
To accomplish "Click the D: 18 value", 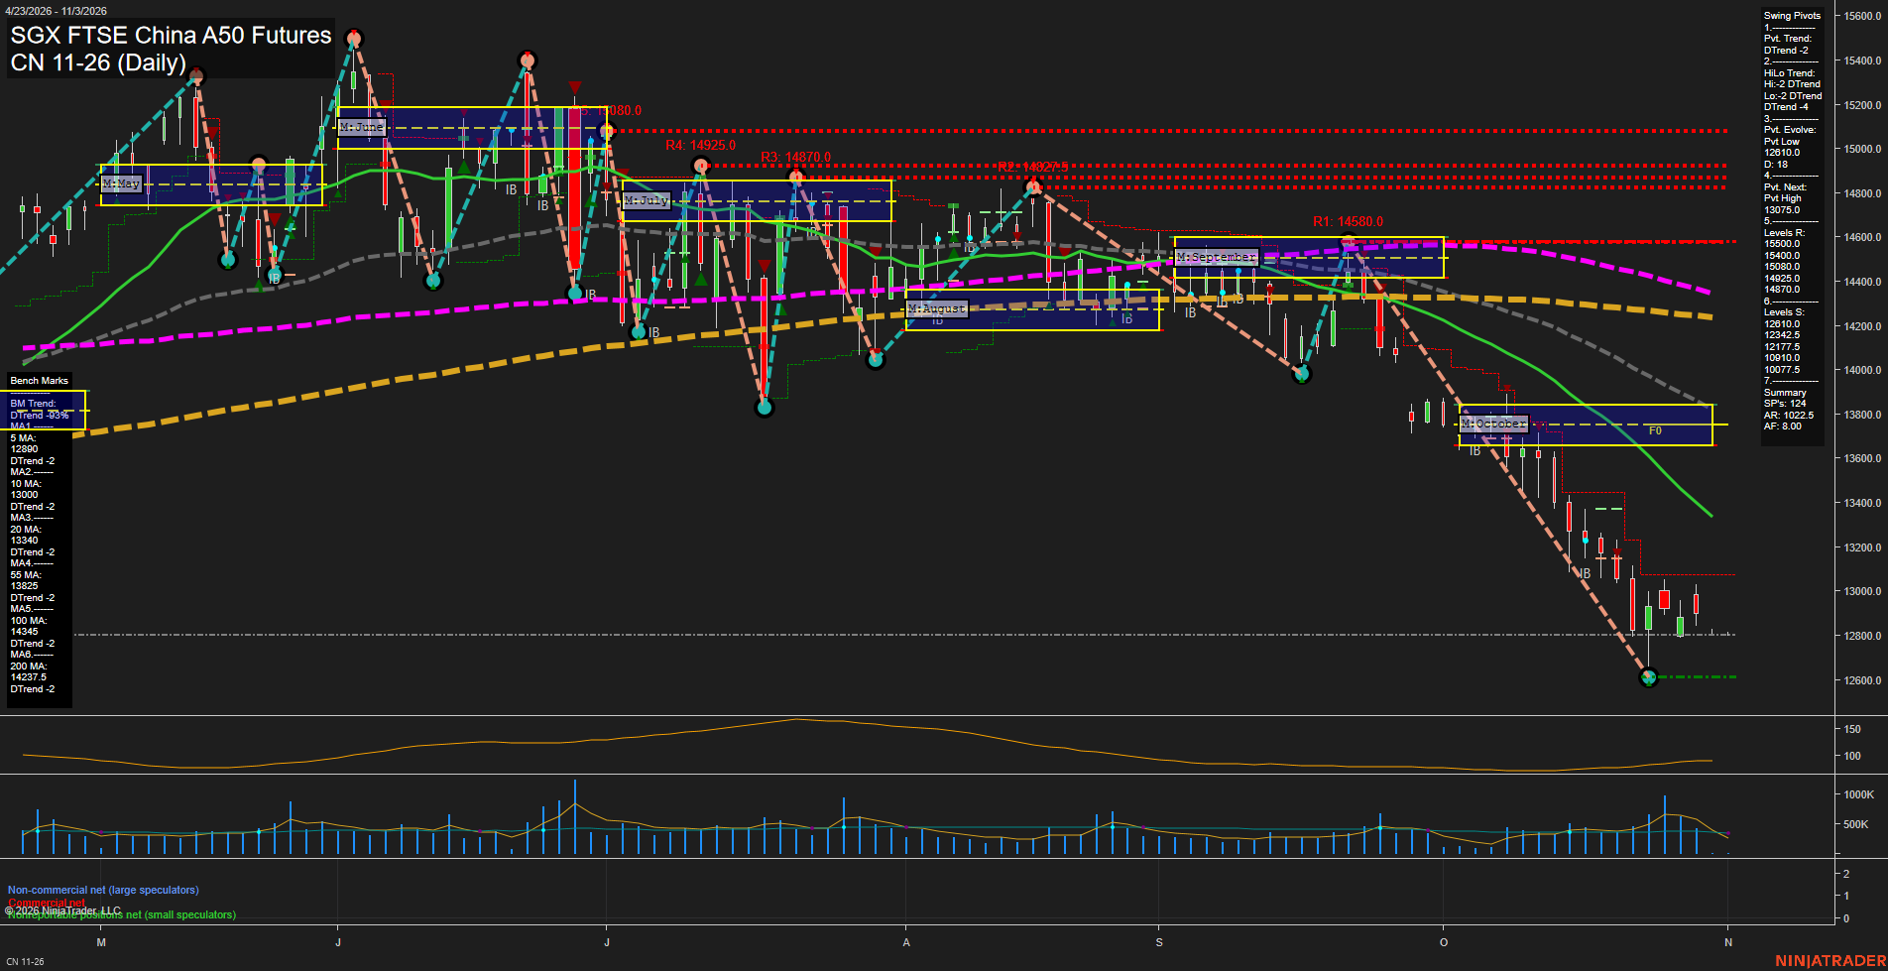I will 1776,165.
